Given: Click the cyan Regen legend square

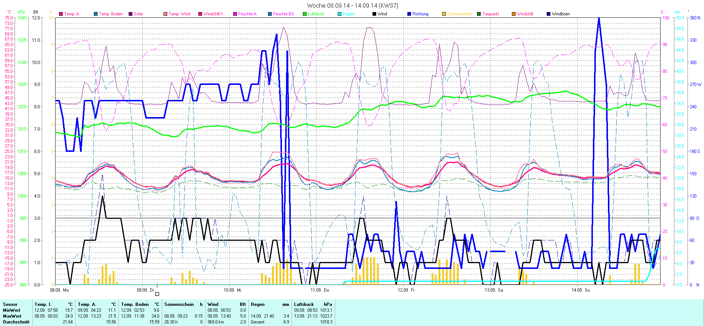Looking at the screenshot, I should point(340,14).
